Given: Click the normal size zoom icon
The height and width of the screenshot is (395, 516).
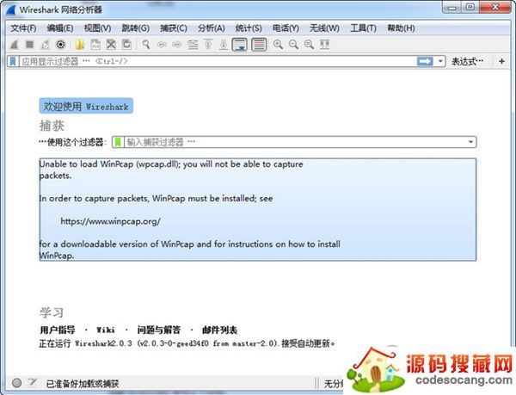Looking at the screenshot, I should point(309,45).
